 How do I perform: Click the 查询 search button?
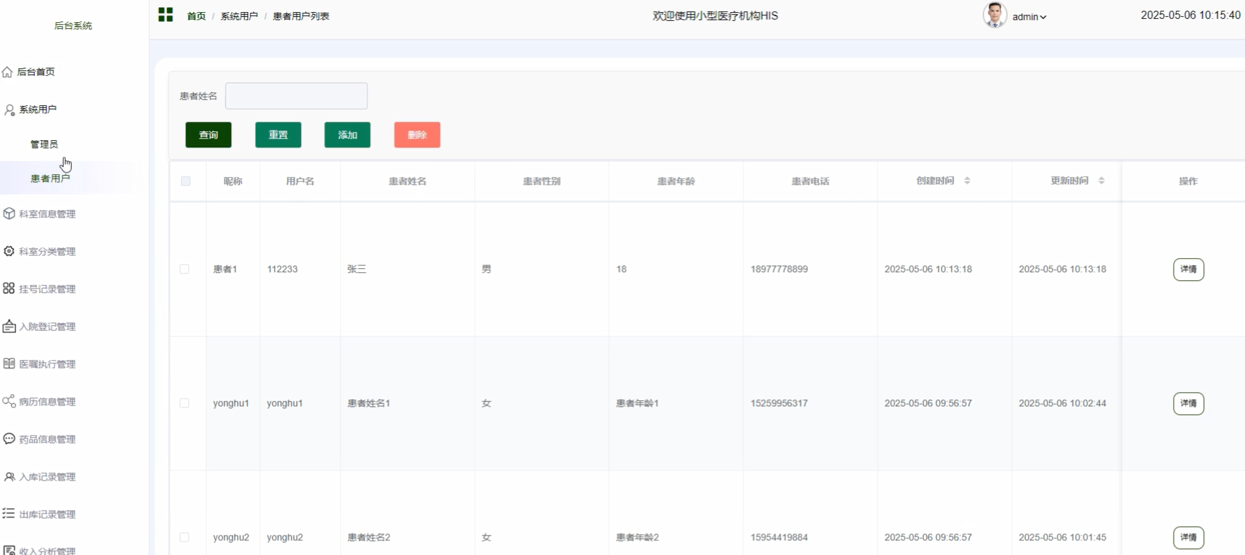209,135
